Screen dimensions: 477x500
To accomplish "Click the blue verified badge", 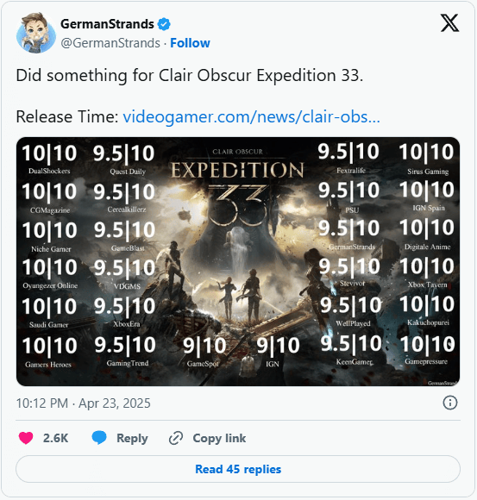I will (x=164, y=24).
